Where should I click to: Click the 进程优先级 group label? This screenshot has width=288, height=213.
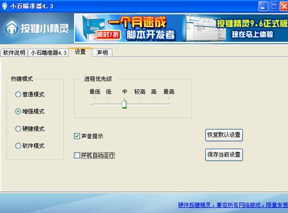tap(98, 79)
